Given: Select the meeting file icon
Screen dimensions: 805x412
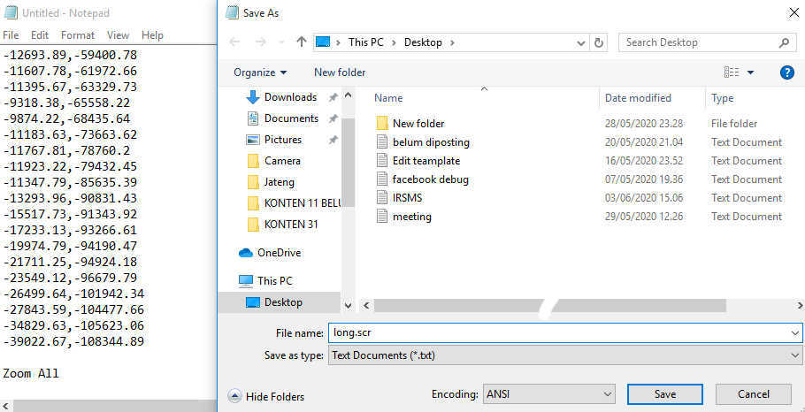Looking at the screenshot, I should click(x=381, y=216).
